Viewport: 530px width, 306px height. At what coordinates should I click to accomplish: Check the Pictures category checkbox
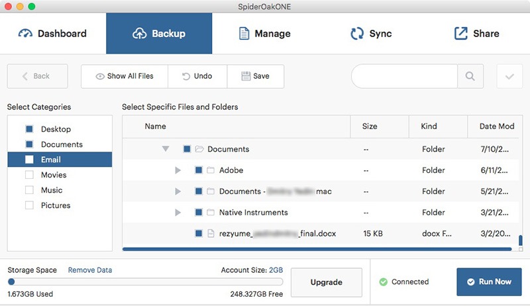pyautogui.click(x=29, y=205)
